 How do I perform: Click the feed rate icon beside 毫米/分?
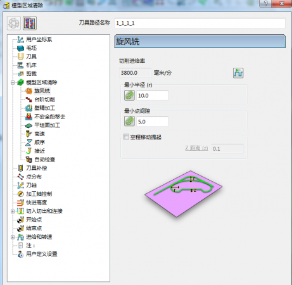[238, 73]
